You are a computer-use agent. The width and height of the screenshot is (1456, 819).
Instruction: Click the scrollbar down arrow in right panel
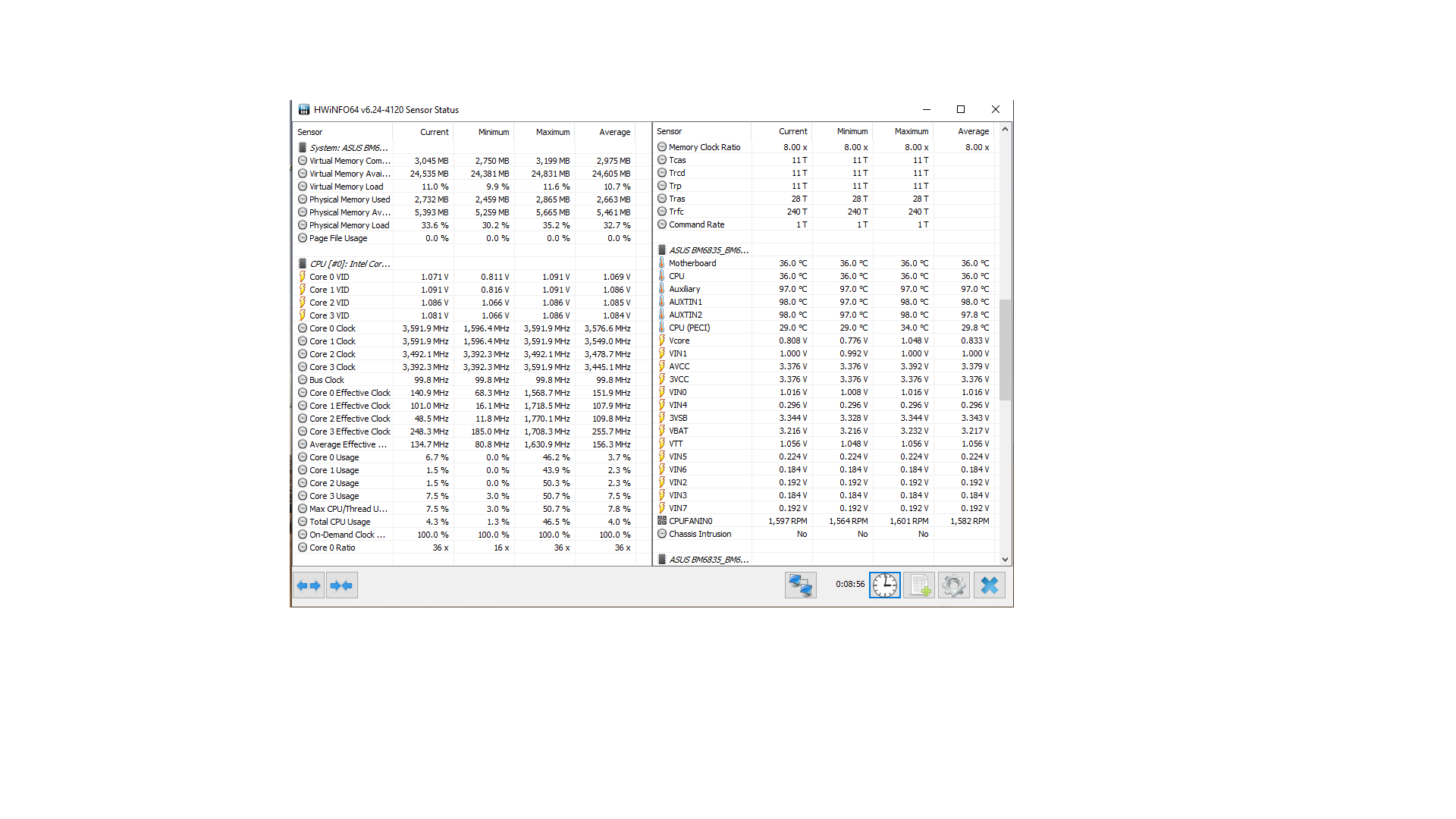[x=1005, y=560]
